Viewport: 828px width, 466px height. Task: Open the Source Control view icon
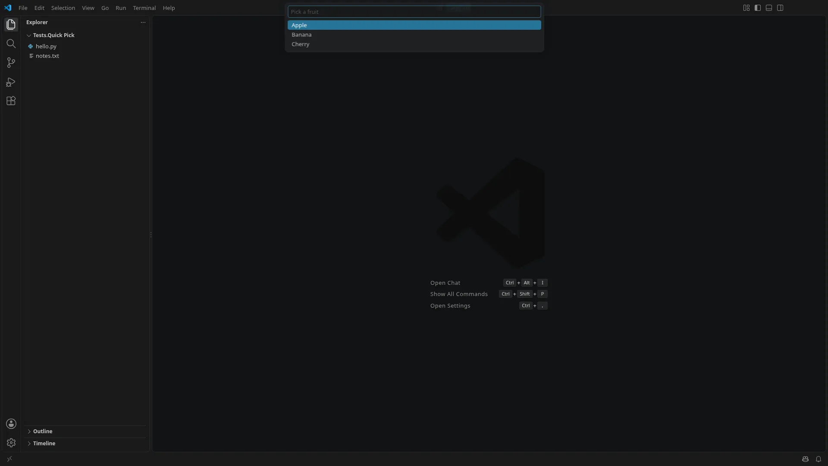11,63
